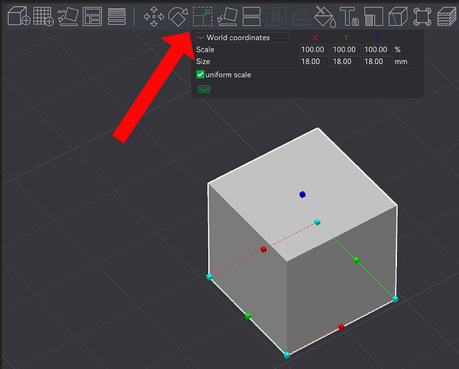Click the layered cube icon at toolbar end
Screen dimensions: 459x369
(447, 17)
